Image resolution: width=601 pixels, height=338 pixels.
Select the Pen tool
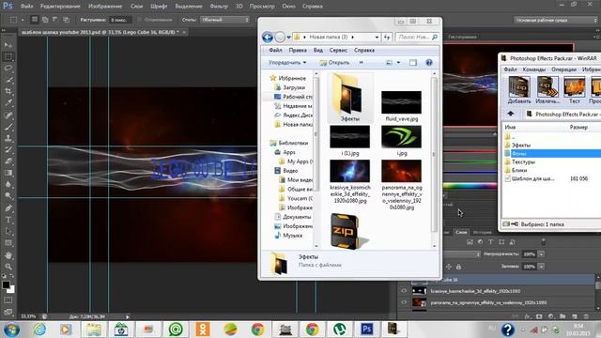[8, 208]
